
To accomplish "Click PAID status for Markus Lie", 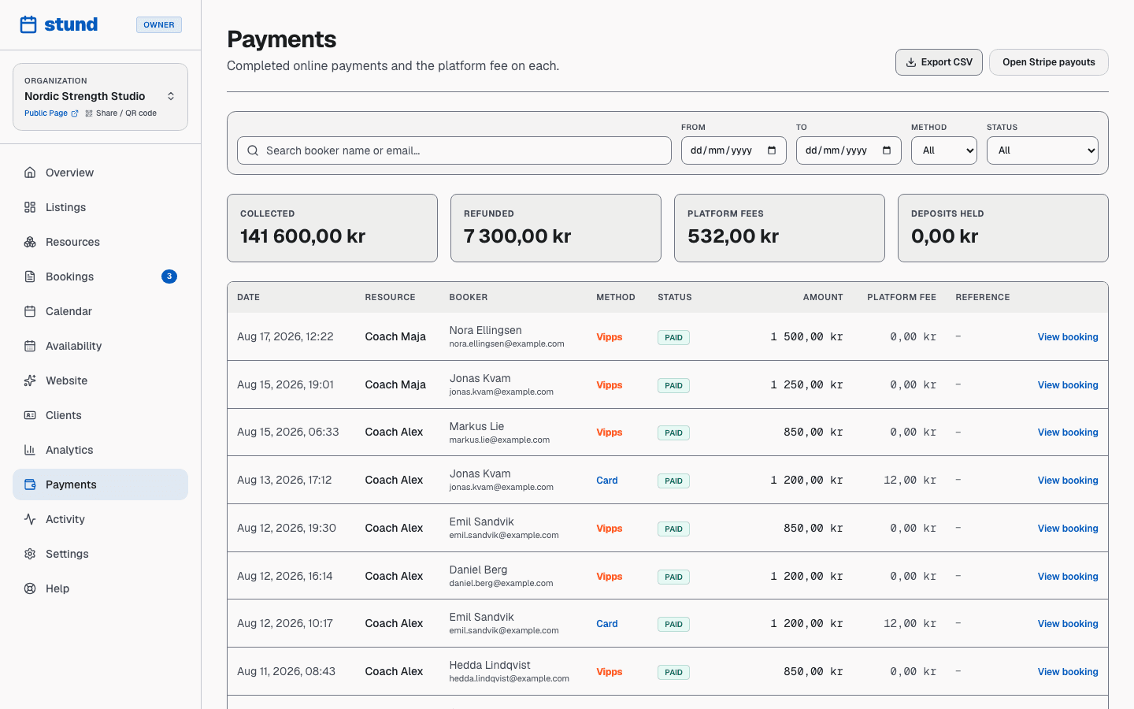I will 673,432.
